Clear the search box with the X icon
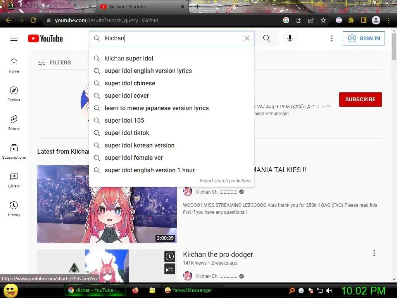 (x=247, y=38)
